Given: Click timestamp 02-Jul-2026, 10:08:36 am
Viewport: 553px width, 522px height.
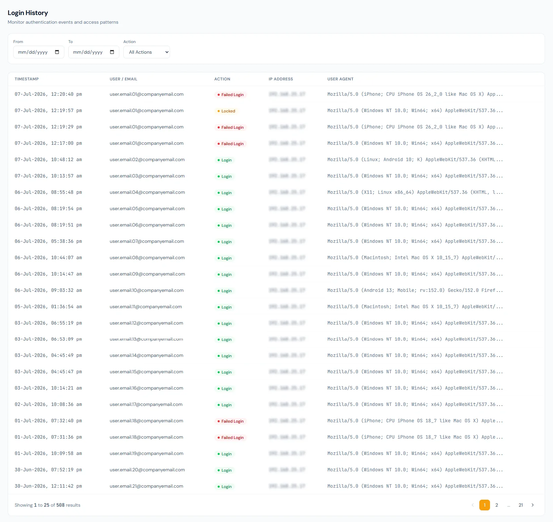Looking at the screenshot, I should 48,404.
